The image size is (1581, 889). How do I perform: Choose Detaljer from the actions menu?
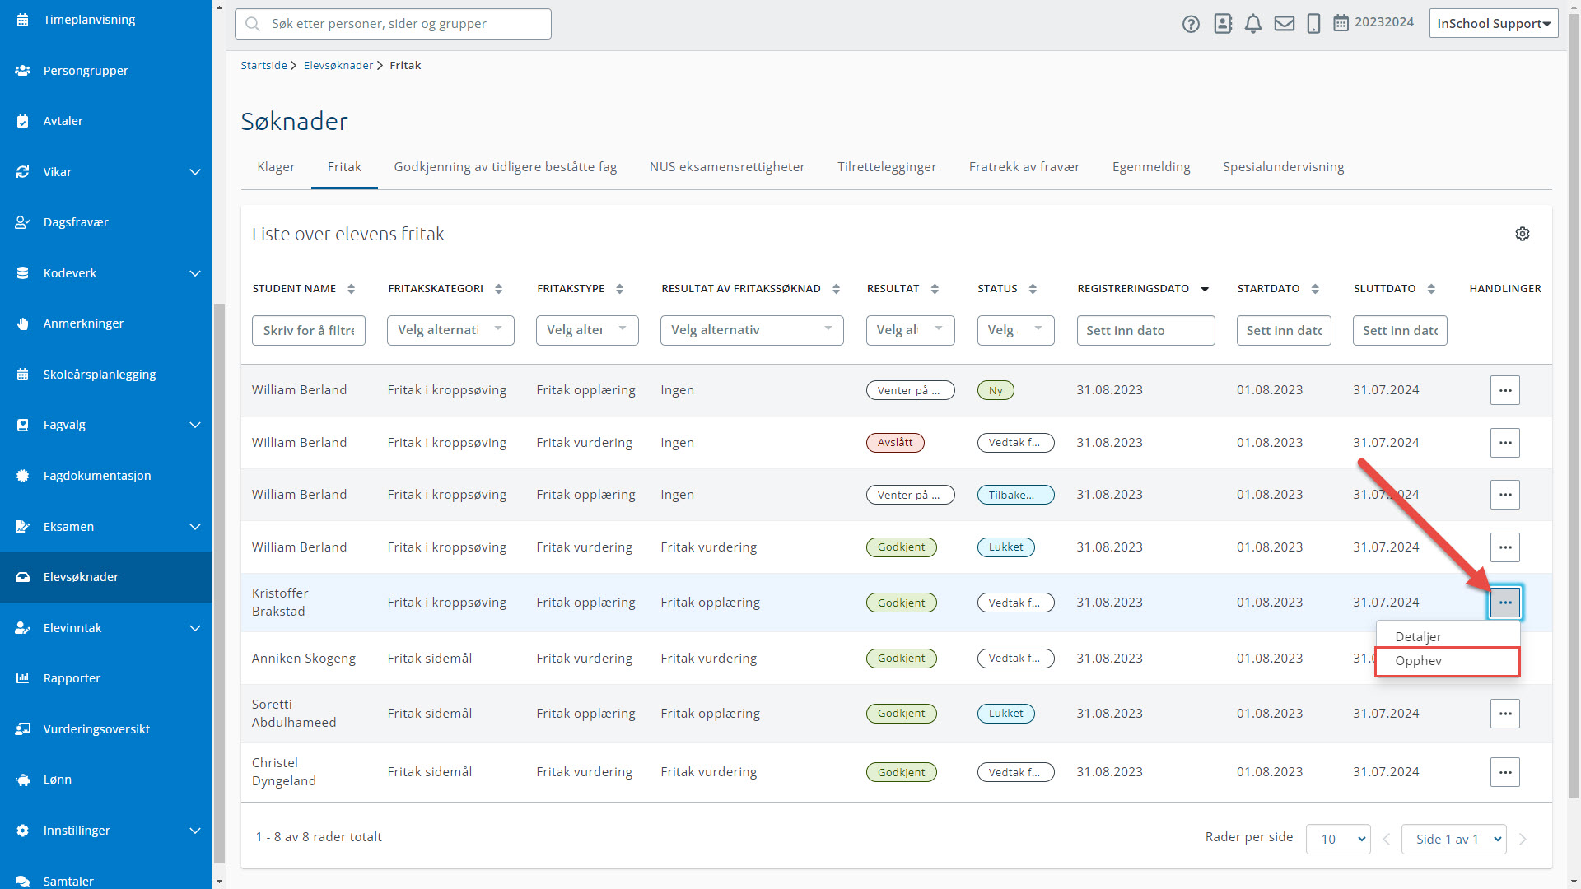pyautogui.click(x=1448, y=636)
